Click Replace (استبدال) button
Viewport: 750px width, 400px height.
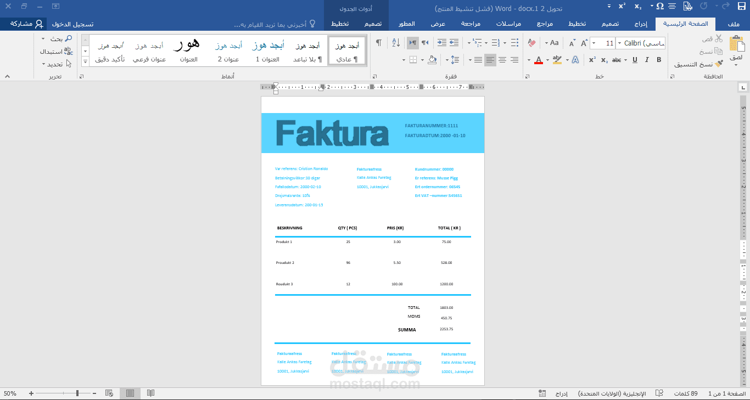[56, 51]
